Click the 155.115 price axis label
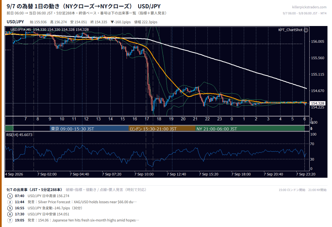Image resolution: width=332 pixels, height=227 pixels. click(317, 74)
